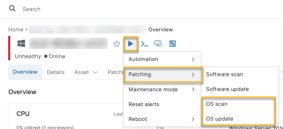
Task: Switch to the Overview tab
Action: (x=25, y=72)
